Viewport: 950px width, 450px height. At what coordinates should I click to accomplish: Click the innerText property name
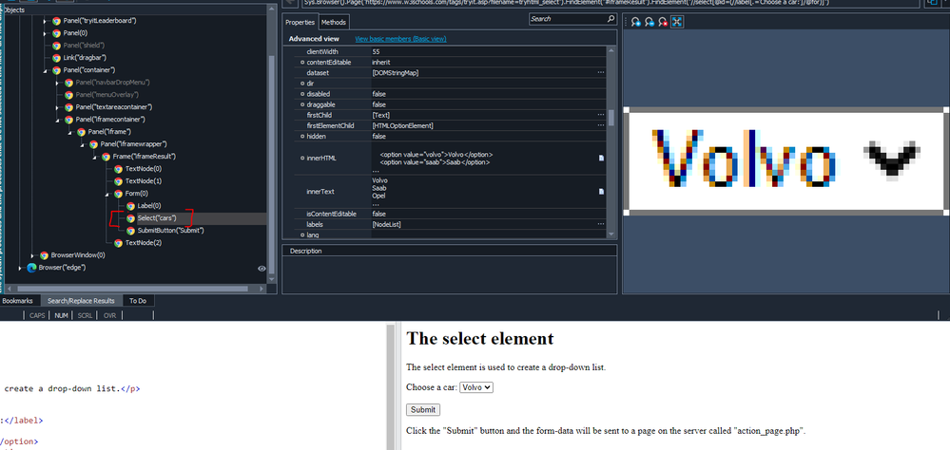tap(320, 191)
